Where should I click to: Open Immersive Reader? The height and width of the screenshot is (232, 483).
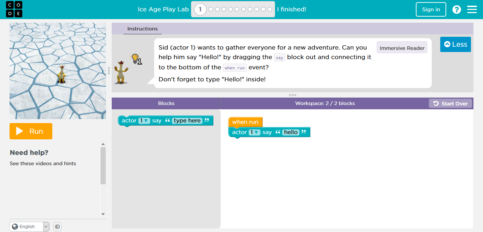pos(402,48)
